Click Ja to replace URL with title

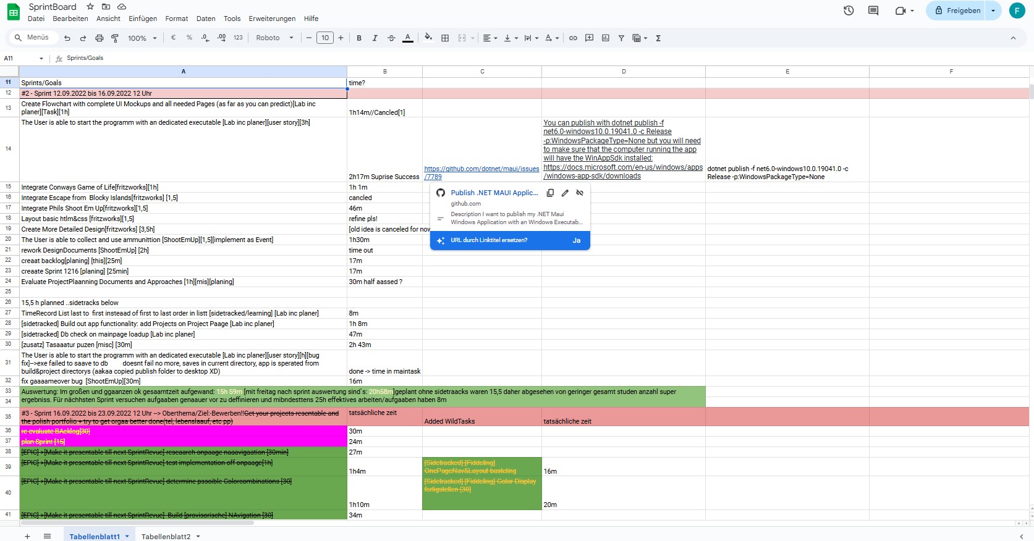[x=577, y=240]
